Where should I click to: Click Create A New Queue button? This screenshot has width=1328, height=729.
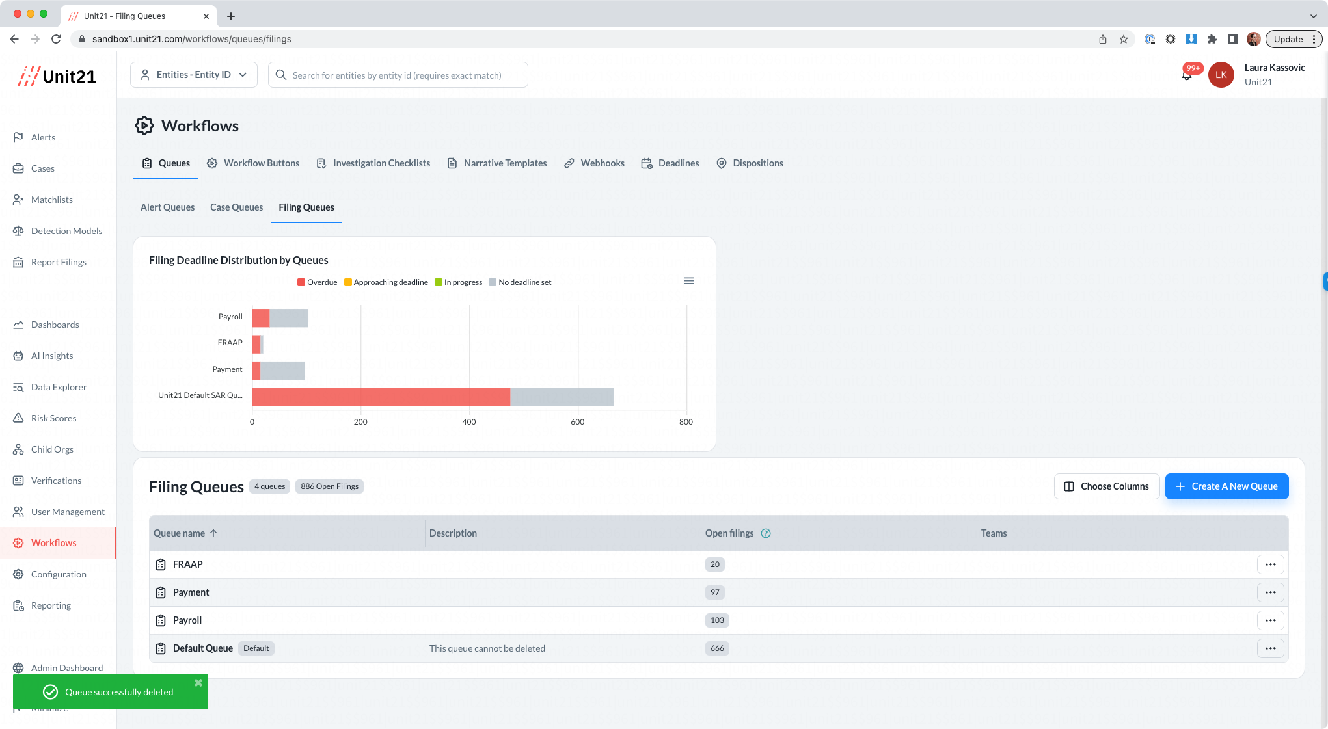(x=1226, y=486)
